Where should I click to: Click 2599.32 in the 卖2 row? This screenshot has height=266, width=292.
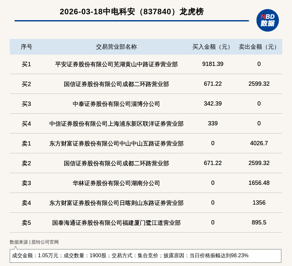pos(259,163)
